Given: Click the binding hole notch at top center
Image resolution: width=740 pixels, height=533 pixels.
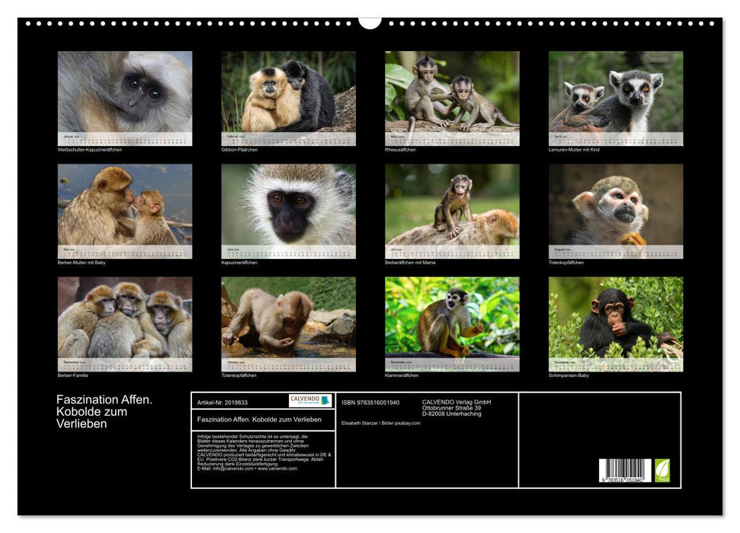Looking at the screenshot, I should [x=370, y=22].
